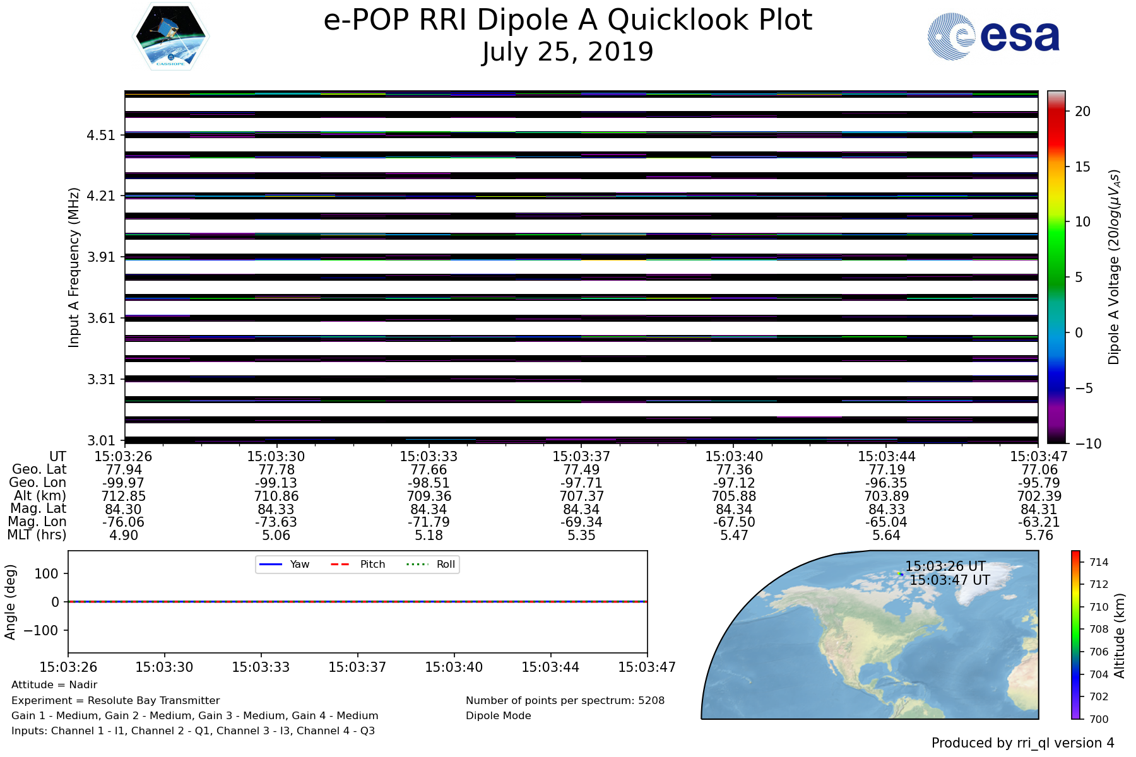Click the 4.51 MHz frequency tick label
The image size is (1136, 757).
(x=101, y=136)
